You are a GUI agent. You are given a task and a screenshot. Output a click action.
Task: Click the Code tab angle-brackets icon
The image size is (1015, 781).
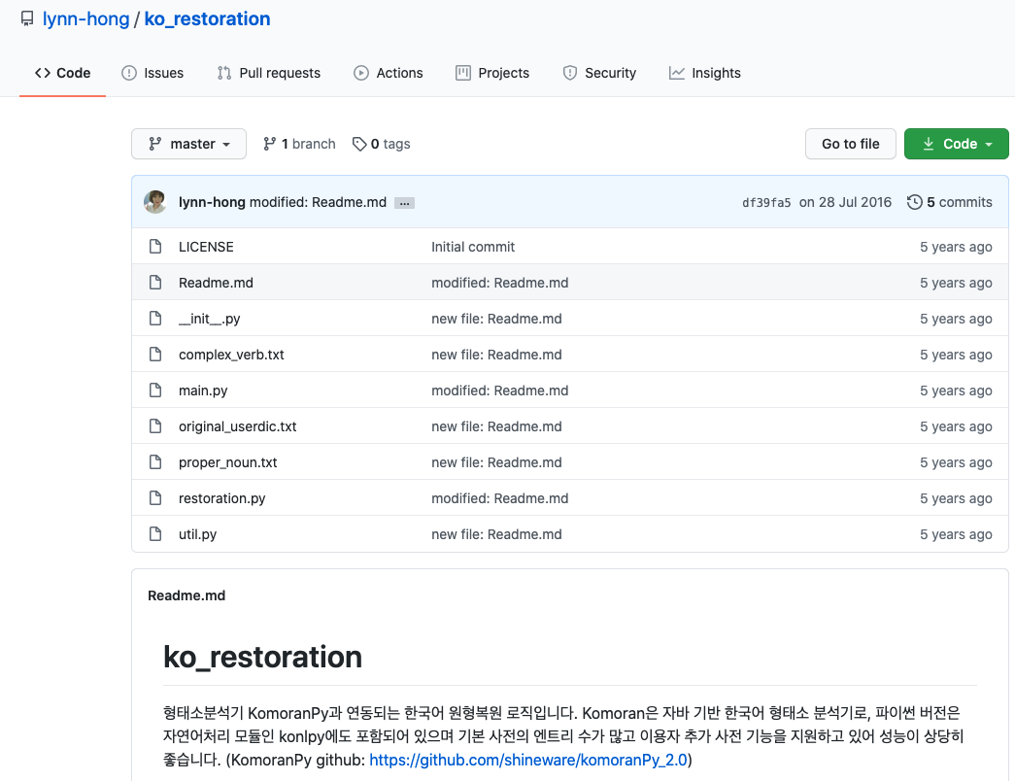(x=43, y=73)
